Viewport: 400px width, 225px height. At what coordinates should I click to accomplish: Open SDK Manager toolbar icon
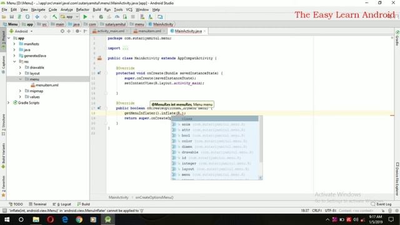pyautogui.click(x=150, y=17)
